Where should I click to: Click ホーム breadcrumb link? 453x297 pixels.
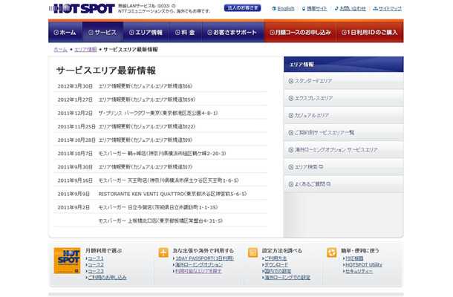(60, 50)
